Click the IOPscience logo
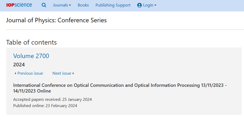This screenshot has height=120, width=244. click(19, 5)
